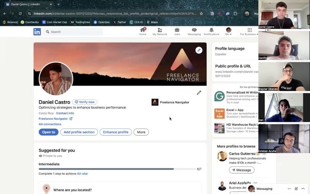The height and width of the screenshot is (194, 310).
Task: Click the LinkedIn logo icon
Action: (37, 32)
